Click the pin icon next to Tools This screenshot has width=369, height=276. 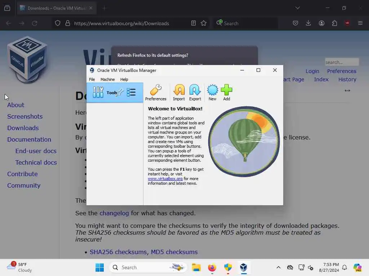[120, 92]
